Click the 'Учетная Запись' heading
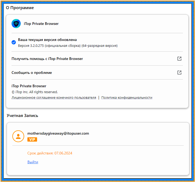Viewport: 195px width, 182px height. click(x=22, y=115)
